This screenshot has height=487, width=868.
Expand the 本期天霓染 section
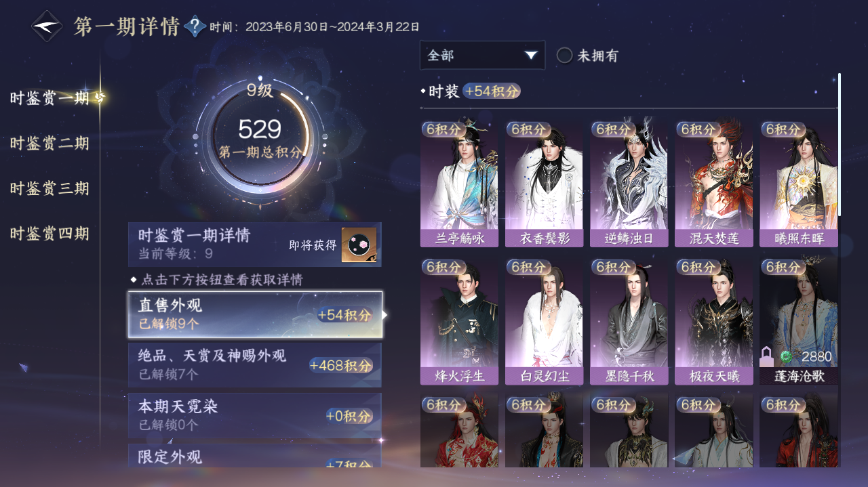pos(255,415)
